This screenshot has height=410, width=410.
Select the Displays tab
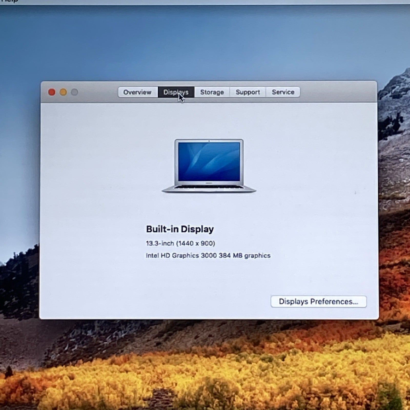coord(176,92)
